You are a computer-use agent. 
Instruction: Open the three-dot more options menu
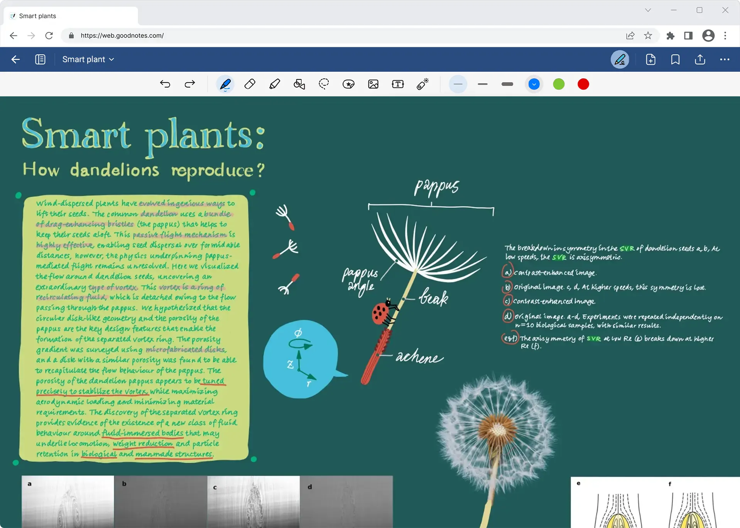[725, 59]
